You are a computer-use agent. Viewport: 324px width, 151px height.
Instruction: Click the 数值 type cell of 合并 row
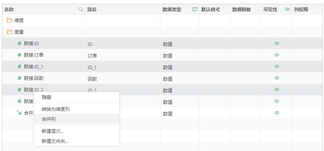[168, 114]
